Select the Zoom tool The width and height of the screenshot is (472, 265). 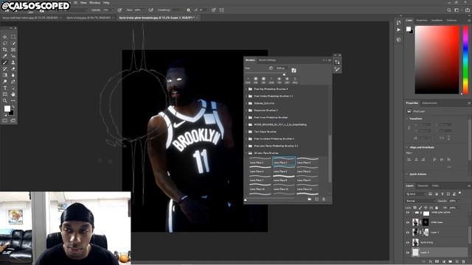pos(5,101)
